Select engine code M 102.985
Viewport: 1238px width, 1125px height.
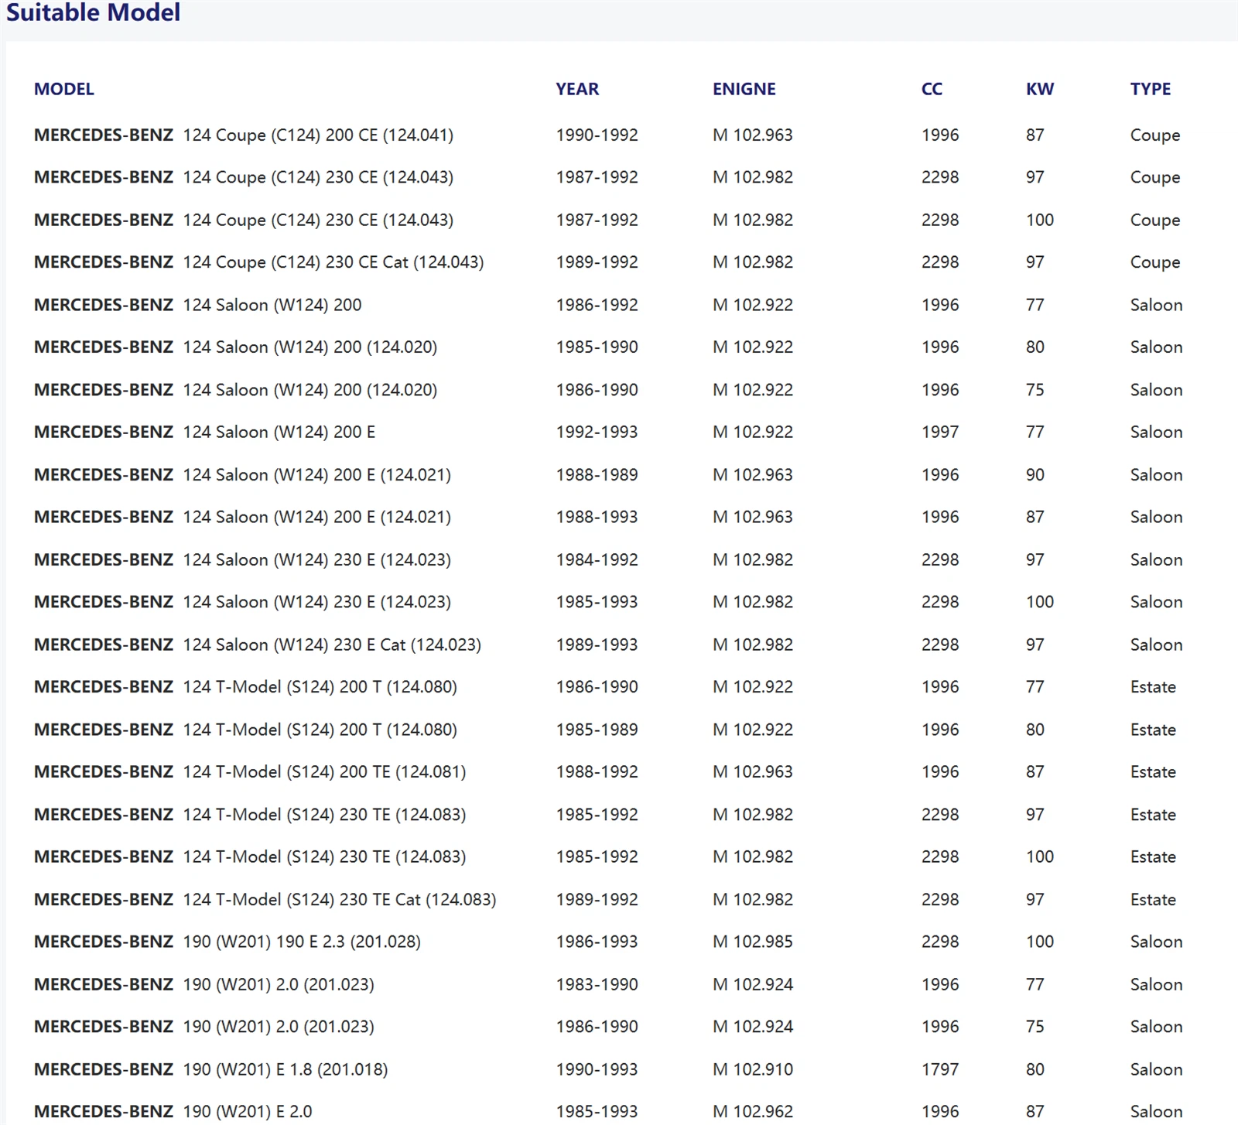coord(753,942)
